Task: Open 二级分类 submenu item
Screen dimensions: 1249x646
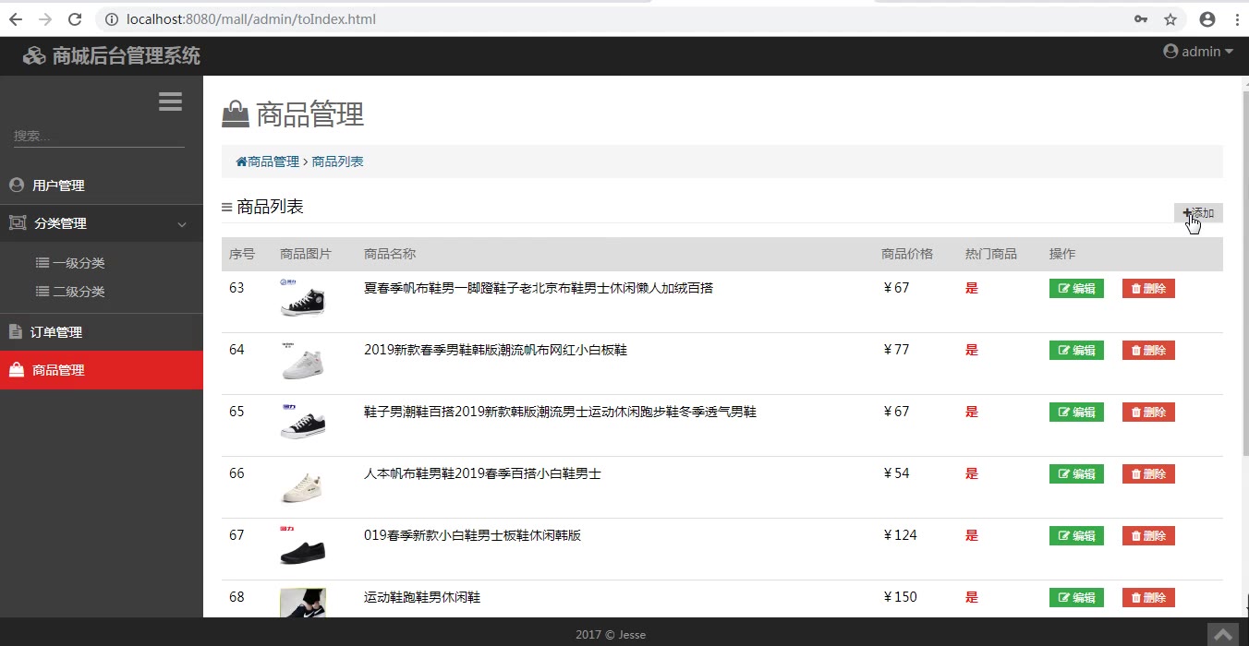Action: 70,292
